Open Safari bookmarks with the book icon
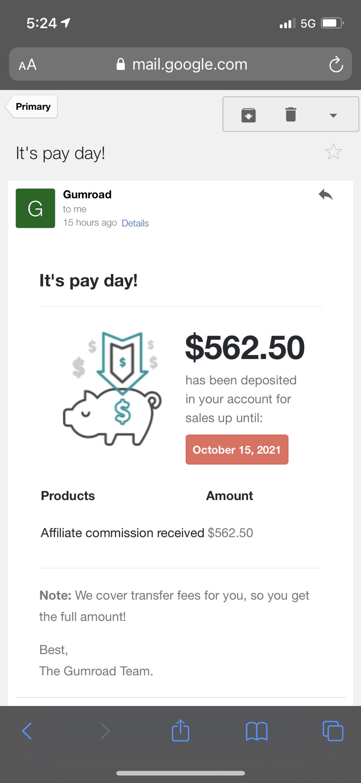This screenshot has width=361, height=783. (256, 731)
